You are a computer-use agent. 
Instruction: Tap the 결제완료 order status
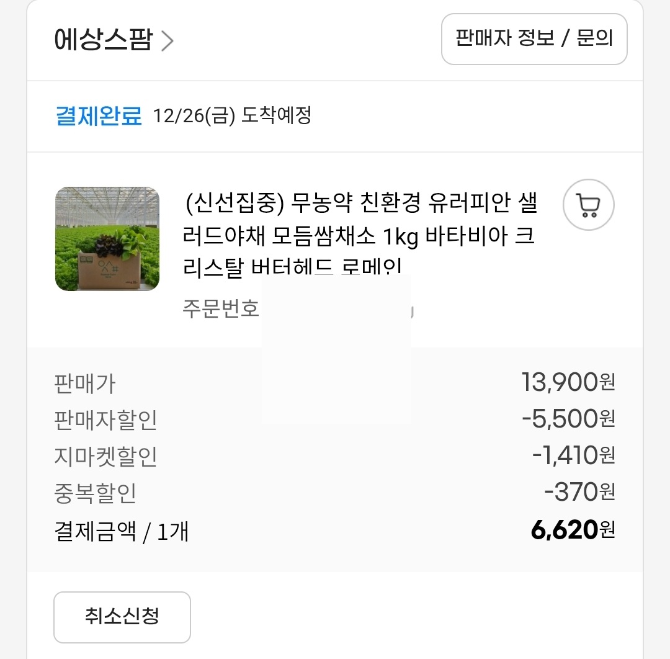(x=99, y=116)
